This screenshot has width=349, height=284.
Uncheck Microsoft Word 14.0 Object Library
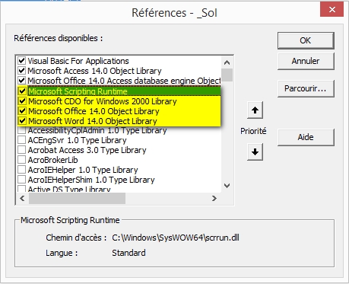coord(22,121)
